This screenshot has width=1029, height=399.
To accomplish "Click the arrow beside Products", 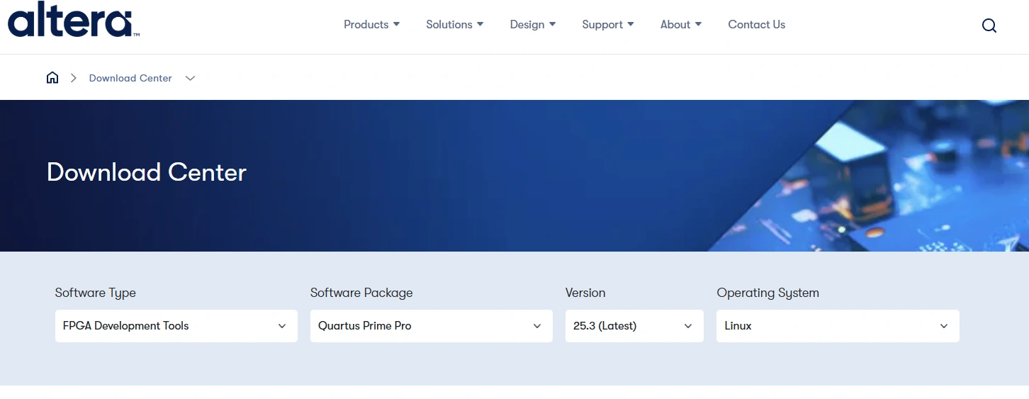I will [x=397, y=25].
